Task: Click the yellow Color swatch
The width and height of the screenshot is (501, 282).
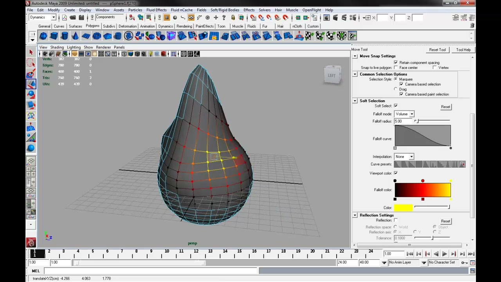Action: coord(403,208)
